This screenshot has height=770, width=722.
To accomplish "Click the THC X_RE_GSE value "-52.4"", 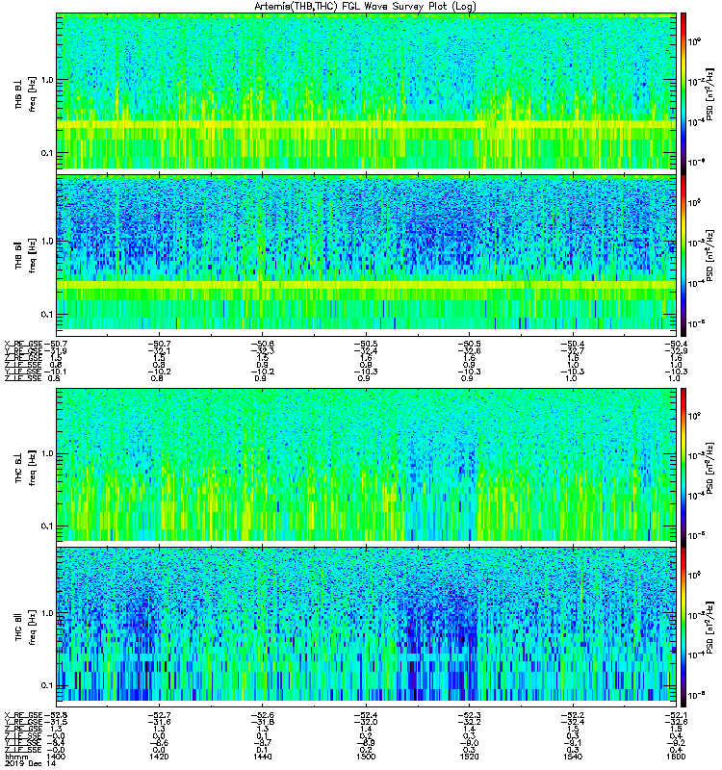I will point(366,715).
